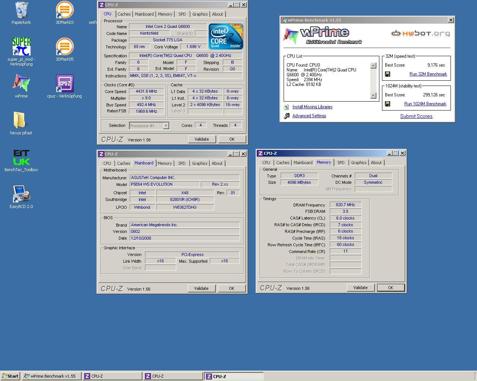477x381 pixels.
Task: Open the Mainboard tab in top CPU-Z window
Action: click(x=144, y=14)
